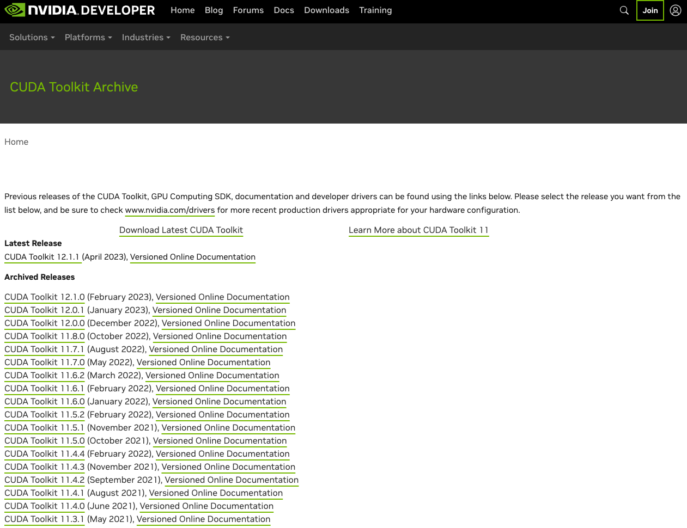This screenshot has height=528, width=687.
Task: Open Versioned Online Documentation for 11.6.0
Action: (220, 402)
